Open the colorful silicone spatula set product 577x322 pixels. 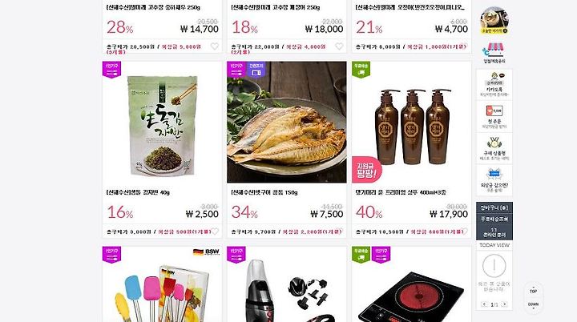coord(162,284)
